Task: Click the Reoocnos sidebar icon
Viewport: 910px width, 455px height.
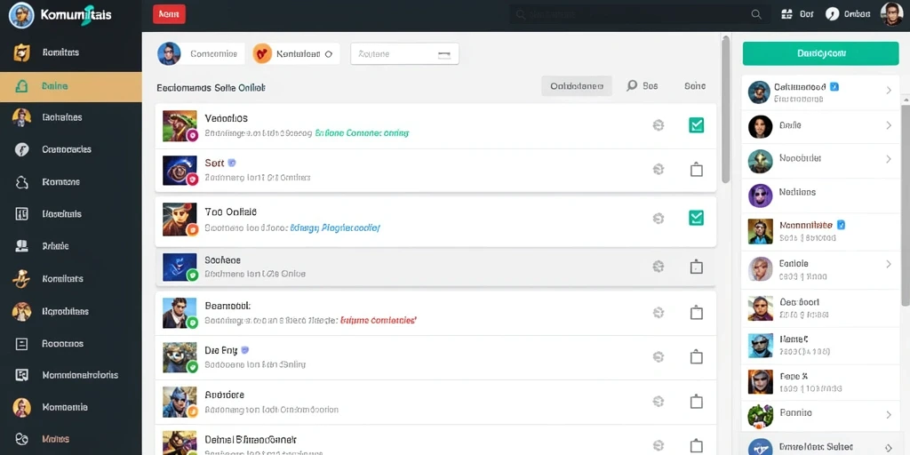Action: click(x=21, y=344)
